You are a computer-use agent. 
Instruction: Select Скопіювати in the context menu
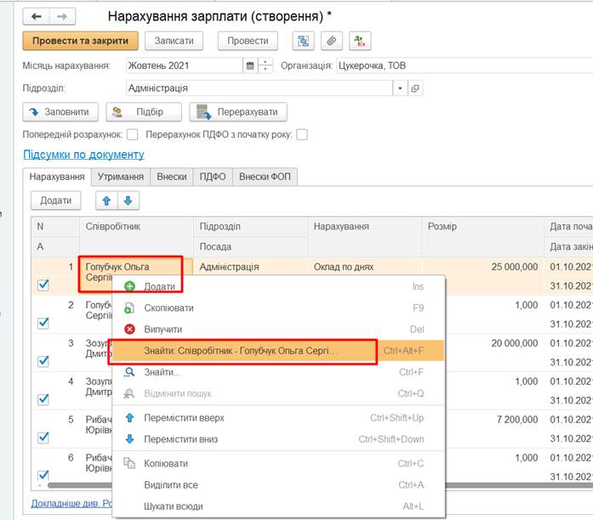[x=168, y=308]
